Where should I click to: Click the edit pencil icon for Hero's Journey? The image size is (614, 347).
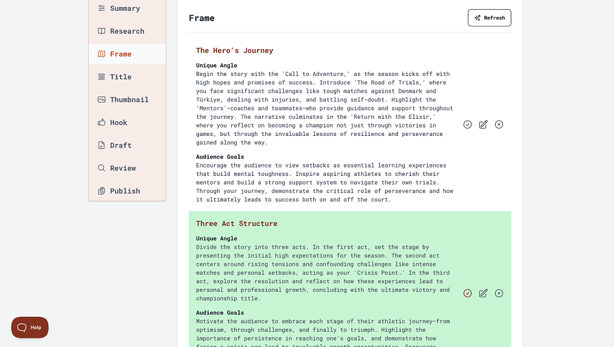[483, 124]
